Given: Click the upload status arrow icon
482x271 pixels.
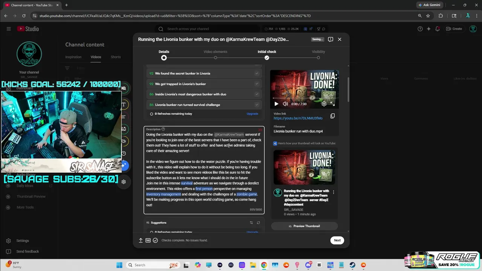Looking at the screenshot, I should [x=141, y=240].
